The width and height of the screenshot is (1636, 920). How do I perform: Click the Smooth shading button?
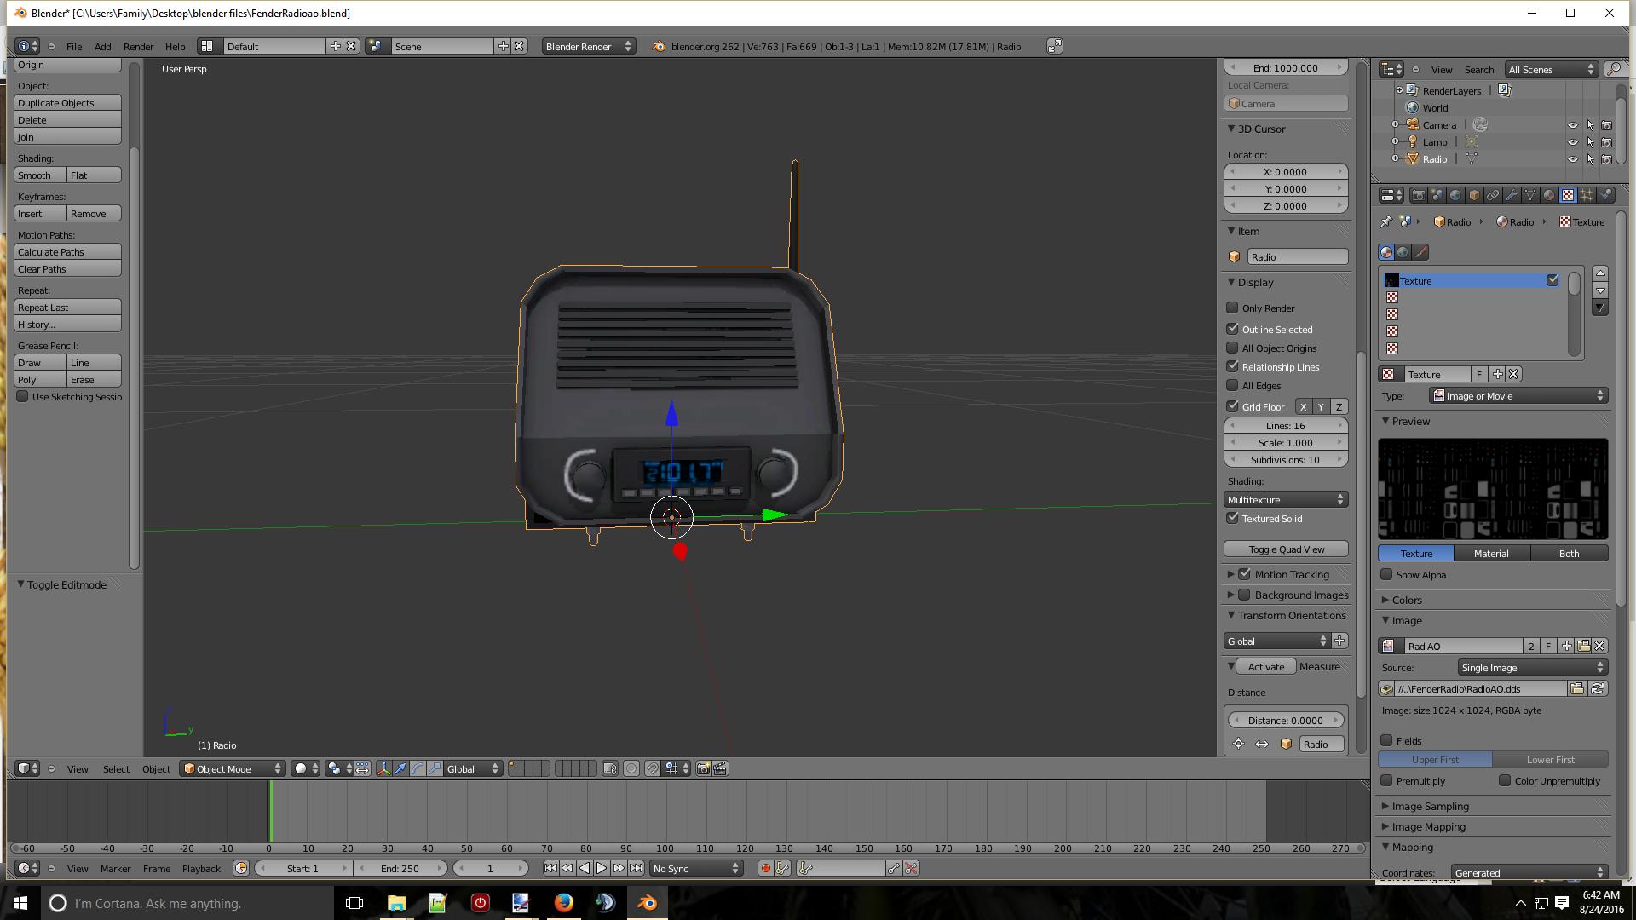tap(39, 175)
